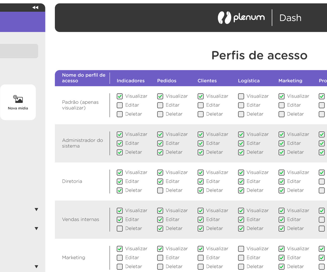
Task: Open the Administrador do sistema profile name
Action: coord(82,143)
